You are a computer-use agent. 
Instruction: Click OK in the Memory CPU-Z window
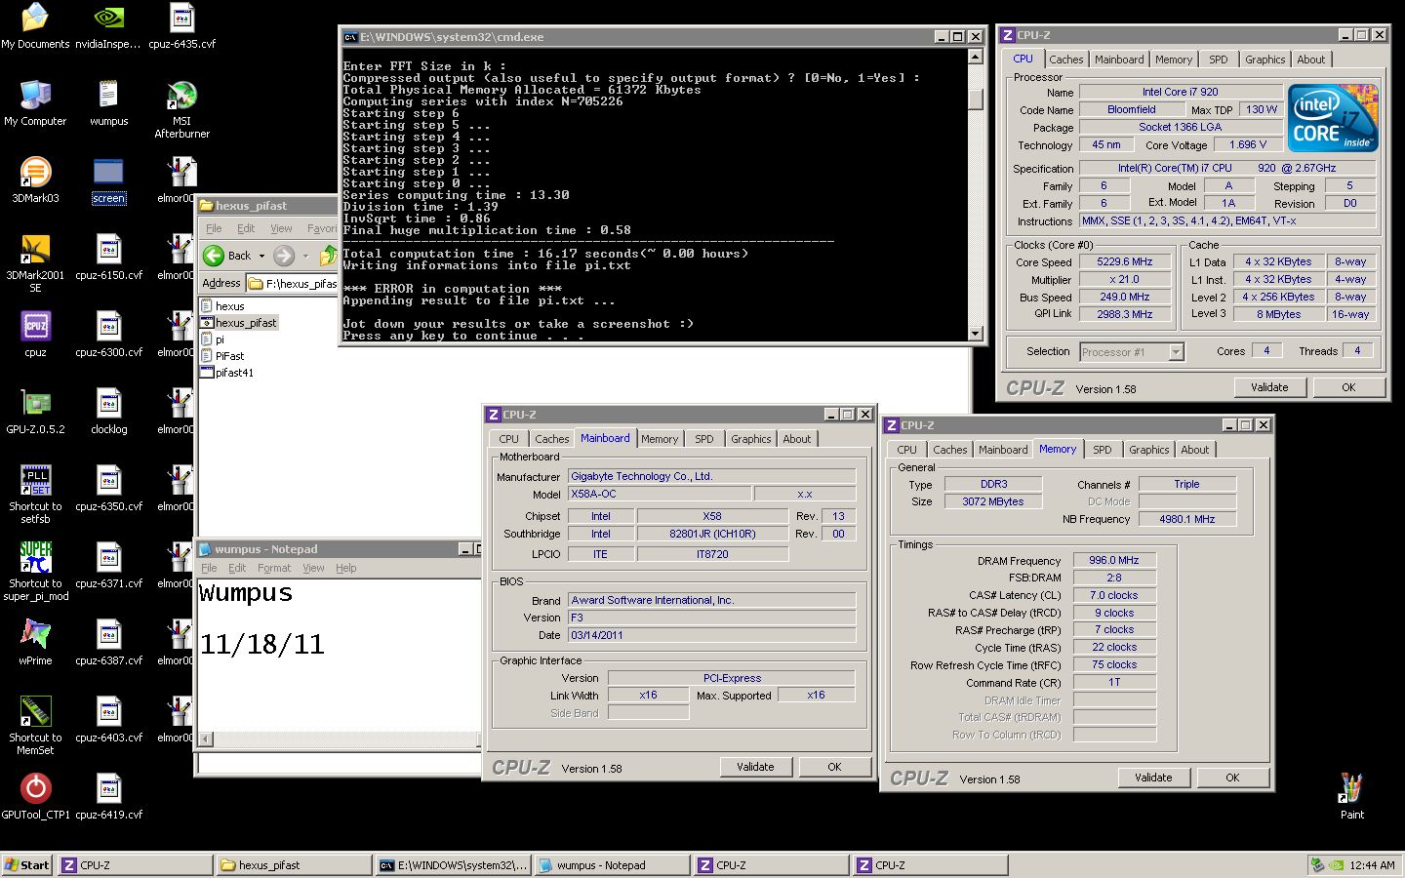pyautogui.click(x=1232, y=778)
